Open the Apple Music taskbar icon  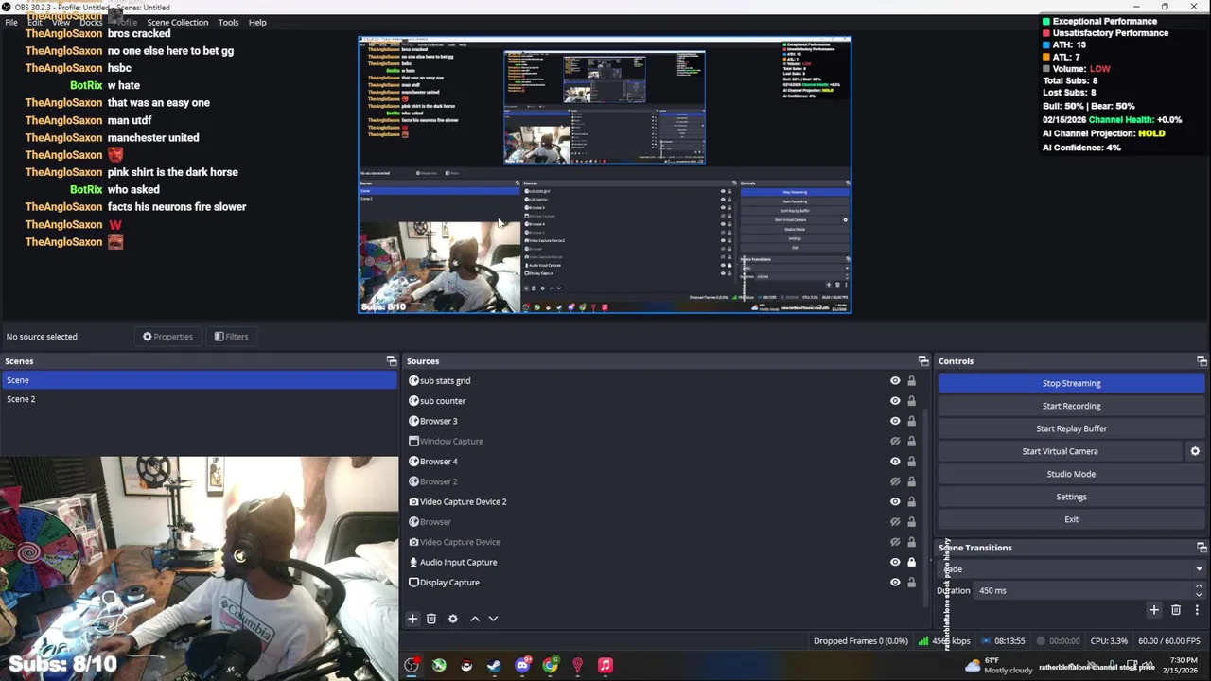coord(605,666)
